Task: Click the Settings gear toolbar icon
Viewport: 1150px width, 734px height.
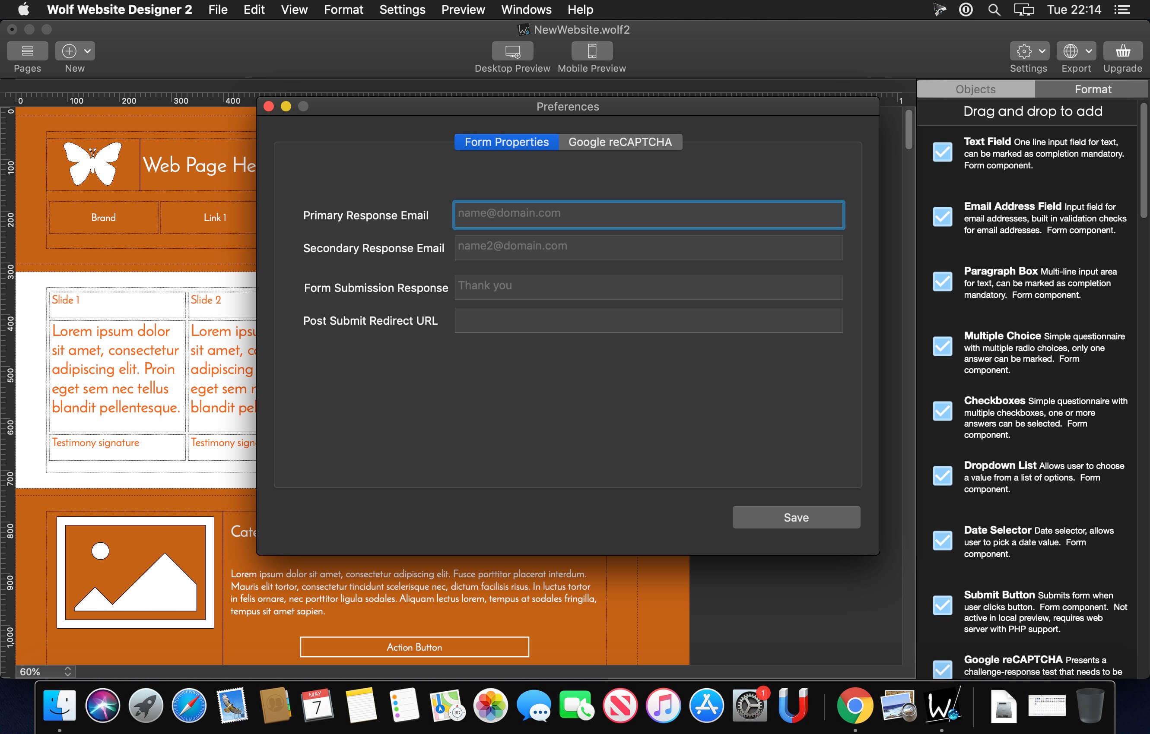Action: click(1023, 51)
